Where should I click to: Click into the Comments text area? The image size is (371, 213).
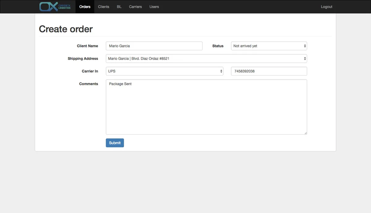206,107
